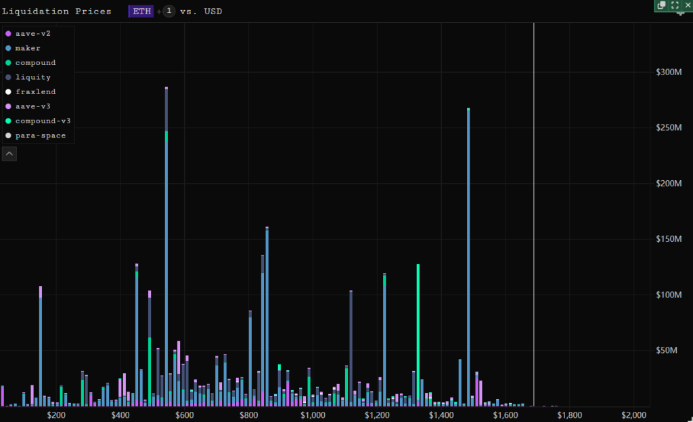Toggle maker series in legend
This screenshot has width=693, height=422.
tap(28, 48)
